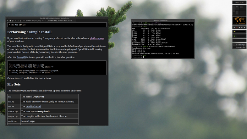Click the bsd.rd table cell
Image resolution: width=247 pixels, height=139 pixels.
pyautogui.click(x=14, y=107)
